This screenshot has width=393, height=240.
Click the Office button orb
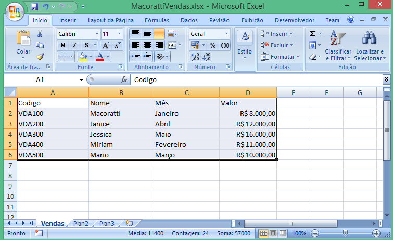pos(15,12)
